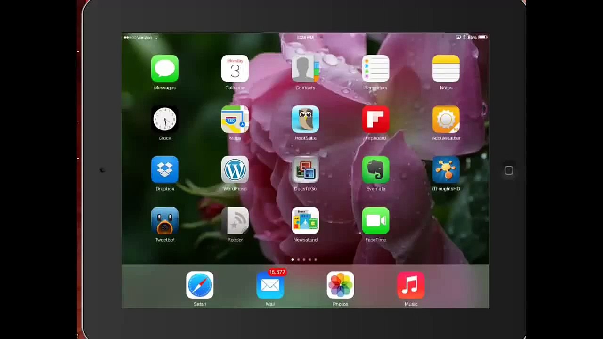
Task: Launch the Tweetbot app
Action: (165, 221)
